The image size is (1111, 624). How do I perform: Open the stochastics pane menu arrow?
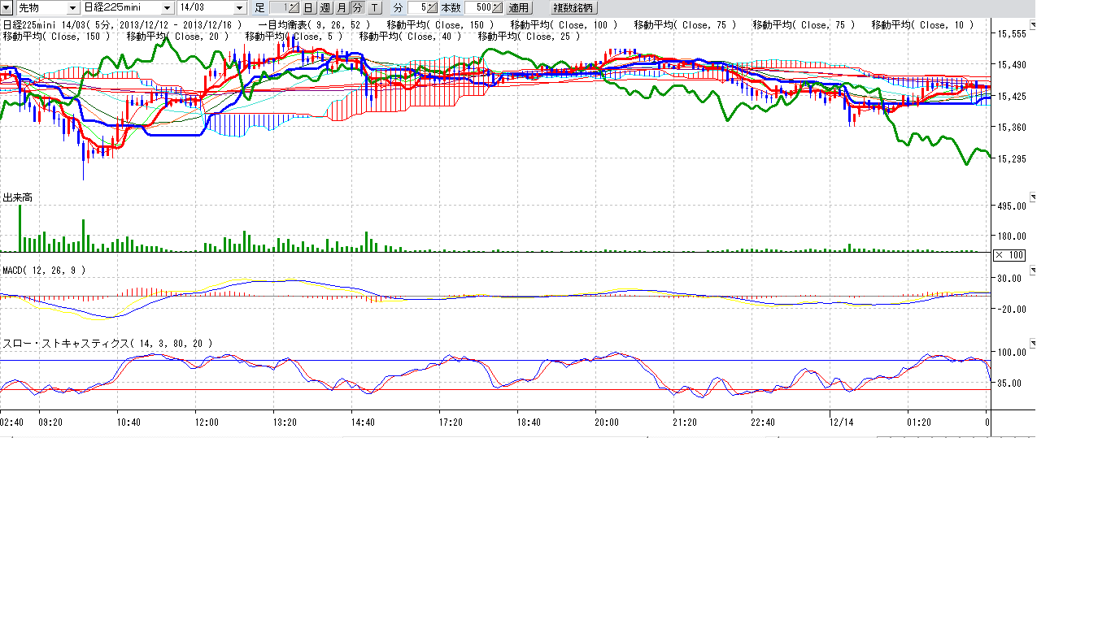1033,343
